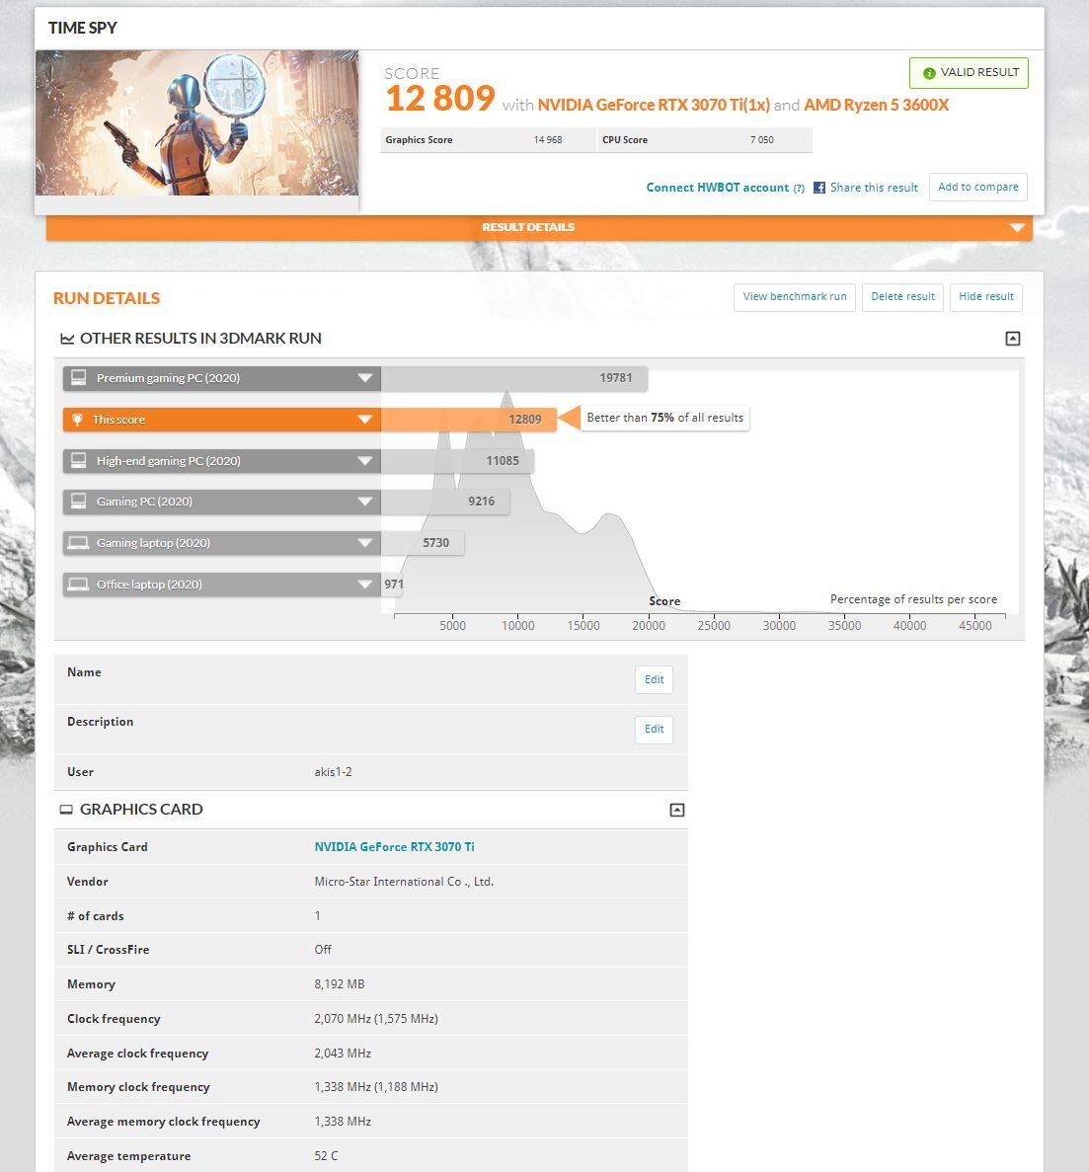Viewport: 1089px width, 1172px height.
Task: Click the Time Spy benchmark thumbnail image
Action: point(197,123)
